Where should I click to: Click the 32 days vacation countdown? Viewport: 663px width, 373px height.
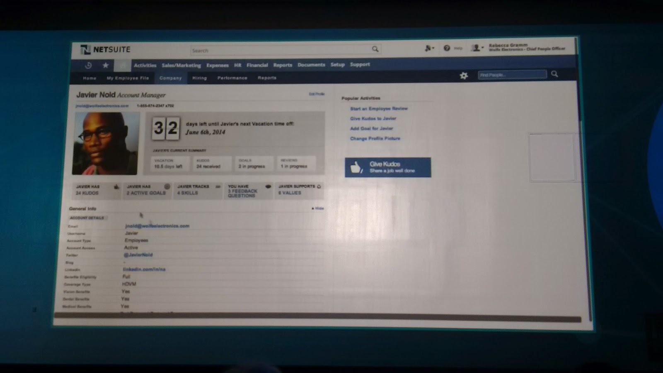pos(166,128)
